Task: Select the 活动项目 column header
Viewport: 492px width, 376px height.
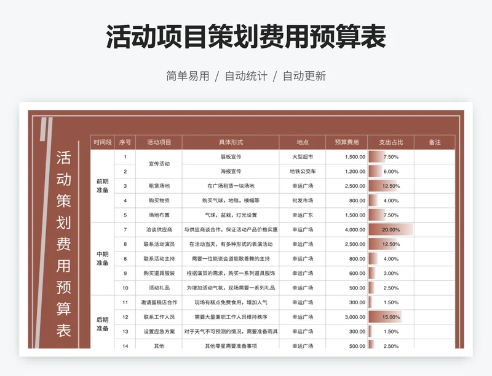Action: [159, 142]
